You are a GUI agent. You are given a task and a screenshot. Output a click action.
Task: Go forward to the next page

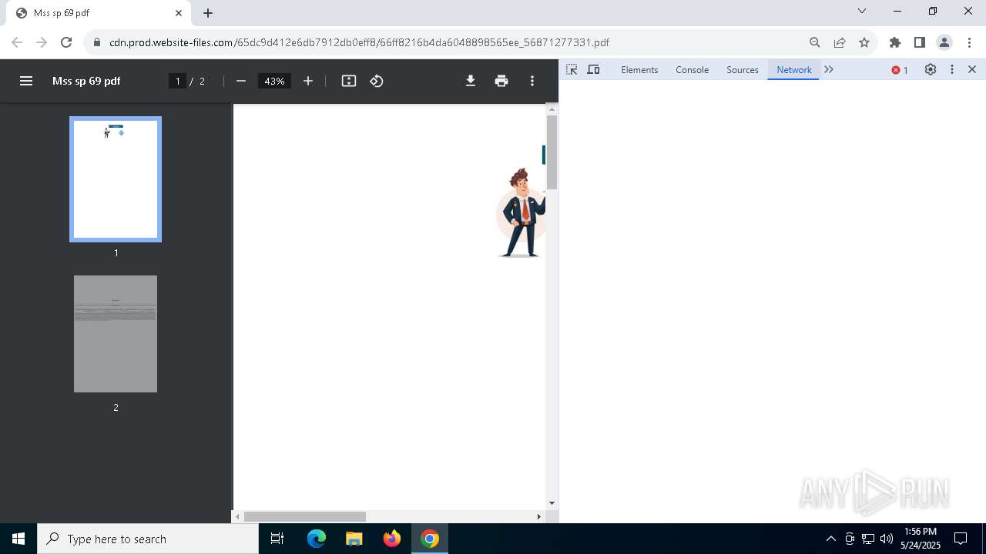42,42
